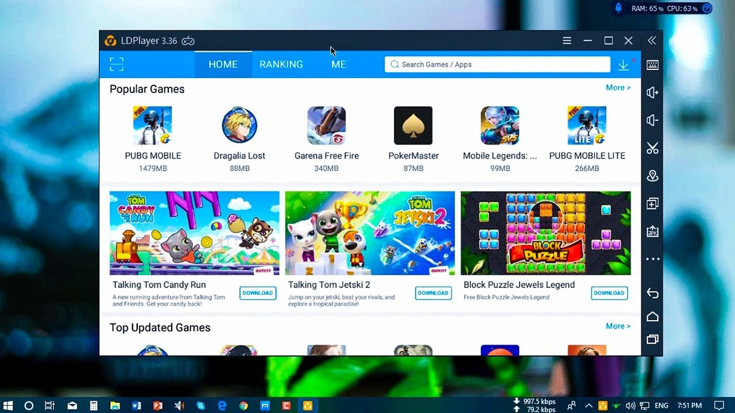Open the PUBG MOBILE LITE icon
Image resolution: width=735 pixels, height=413 pixels.
[587, 125]
